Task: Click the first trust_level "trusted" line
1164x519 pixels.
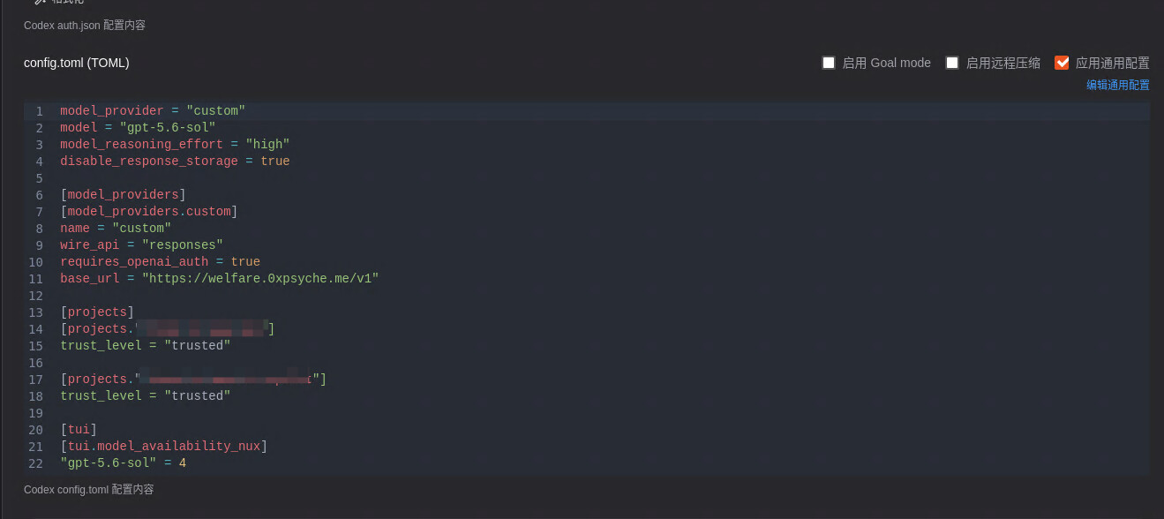Action: tap(146, 346)
